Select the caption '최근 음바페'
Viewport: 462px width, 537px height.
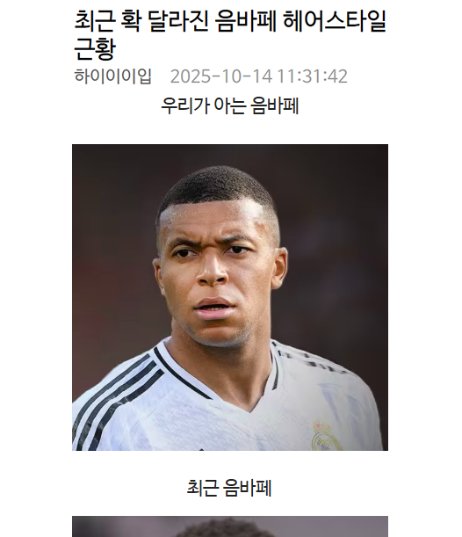(x=229, y=488)
